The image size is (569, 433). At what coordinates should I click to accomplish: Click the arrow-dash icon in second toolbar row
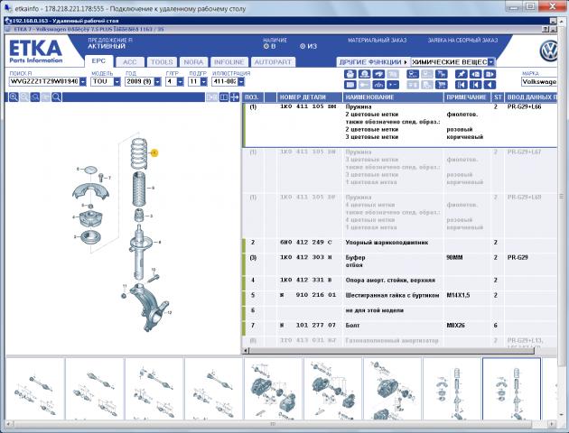393,85
